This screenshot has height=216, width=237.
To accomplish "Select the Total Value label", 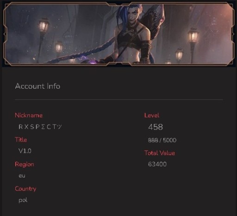I will click(x=160, y=153).
